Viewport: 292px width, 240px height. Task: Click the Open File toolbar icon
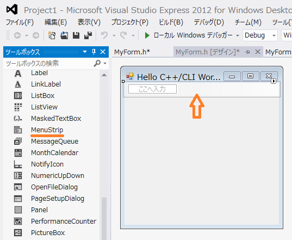tap(64, 35)
